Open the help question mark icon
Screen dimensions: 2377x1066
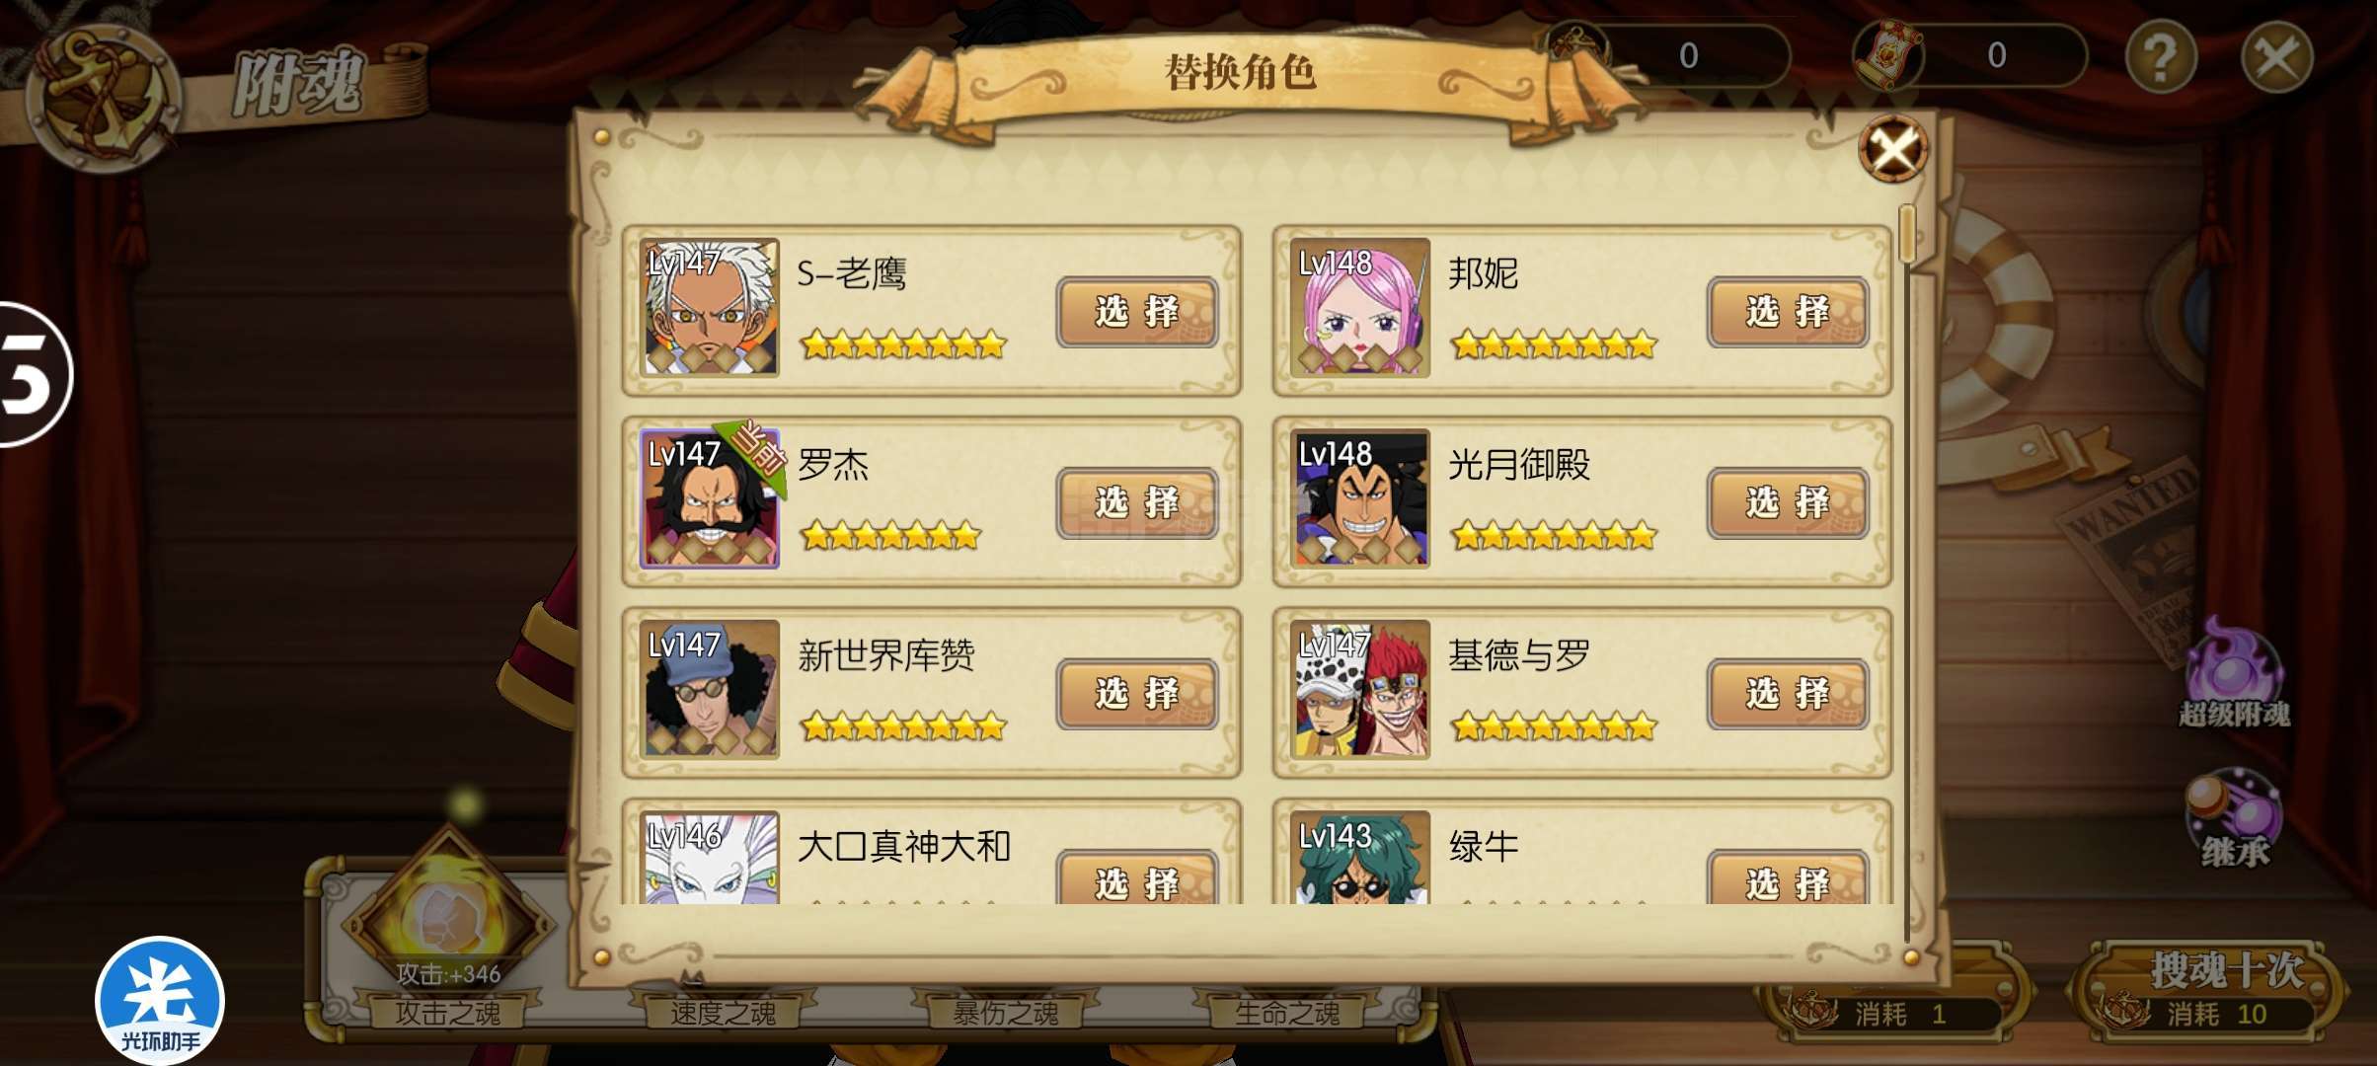click(x=2161, y=56)
